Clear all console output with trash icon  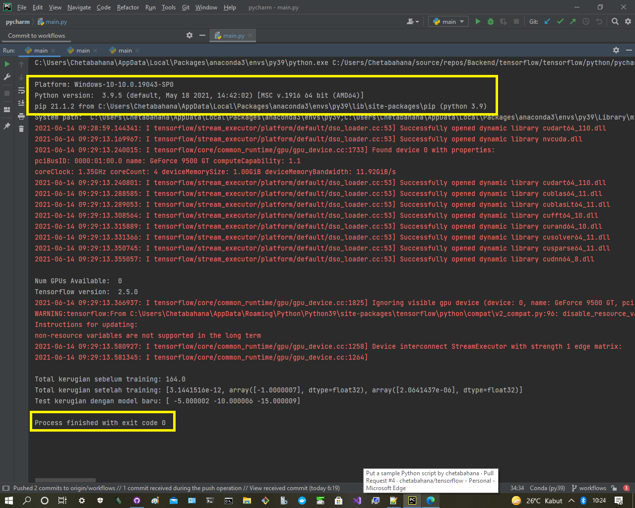[x=21, y=129]
